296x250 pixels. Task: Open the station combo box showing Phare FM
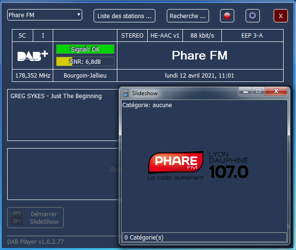[x=45, y=15]
